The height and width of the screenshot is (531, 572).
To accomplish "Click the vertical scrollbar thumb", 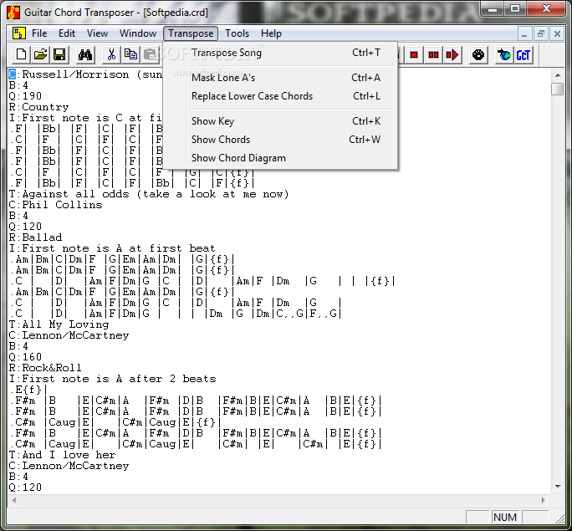I will click(x=558, y=89).
